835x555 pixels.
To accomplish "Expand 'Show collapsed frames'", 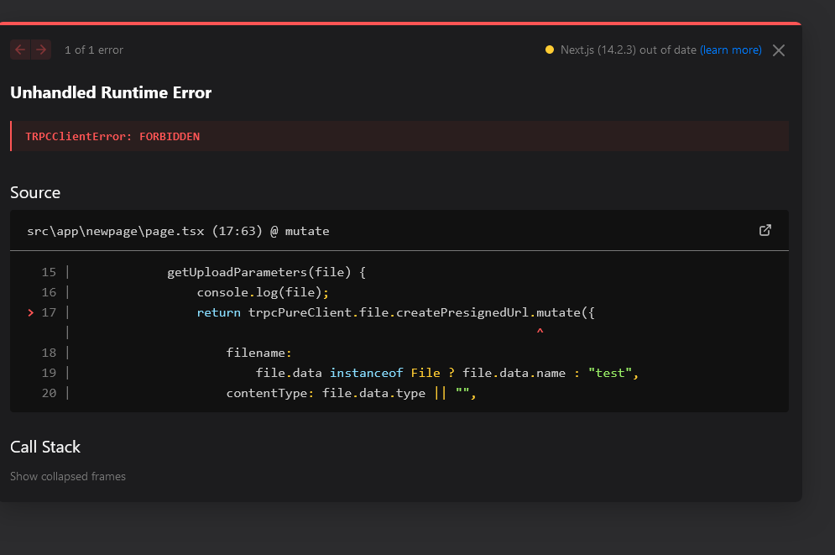I will tap(68, 476).
